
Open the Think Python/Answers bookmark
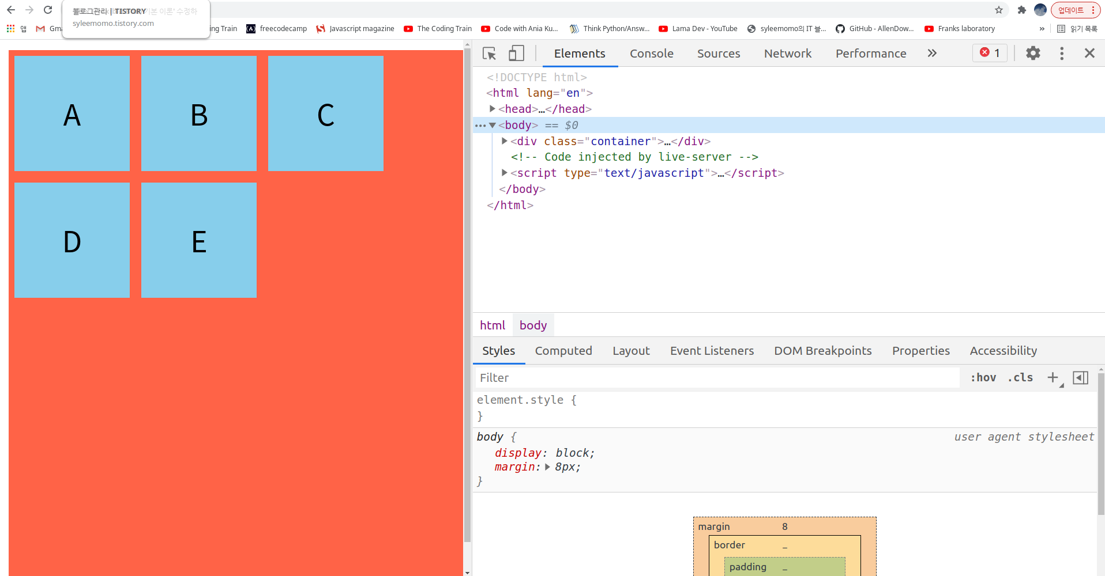click(610, 29)
